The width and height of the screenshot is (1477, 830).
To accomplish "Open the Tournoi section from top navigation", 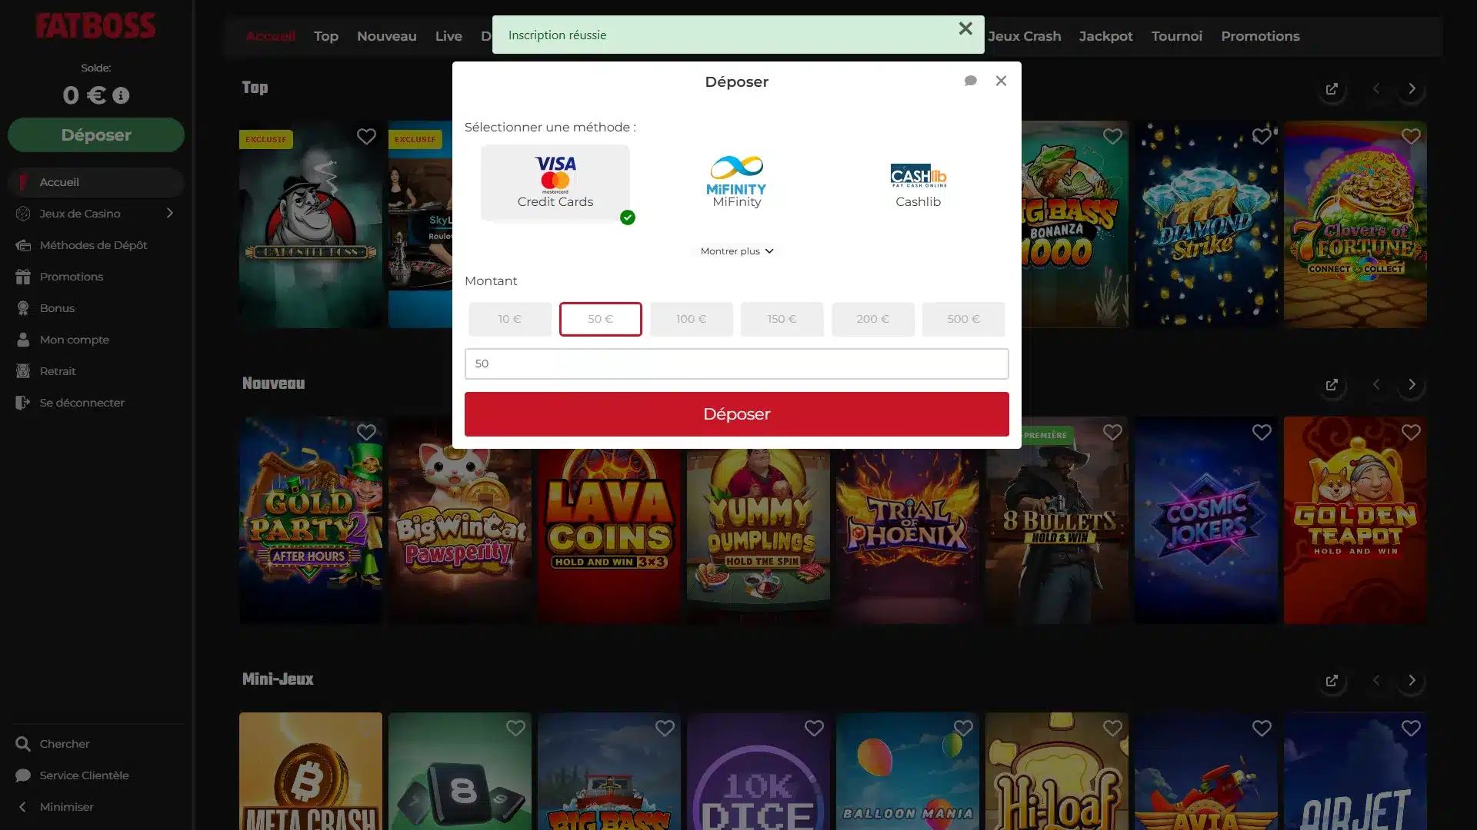I will (1176, 36).
